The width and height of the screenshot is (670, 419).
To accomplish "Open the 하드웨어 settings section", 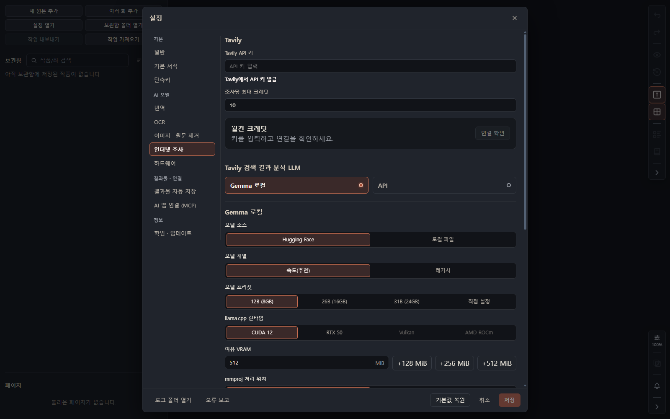I will point(182,163).
